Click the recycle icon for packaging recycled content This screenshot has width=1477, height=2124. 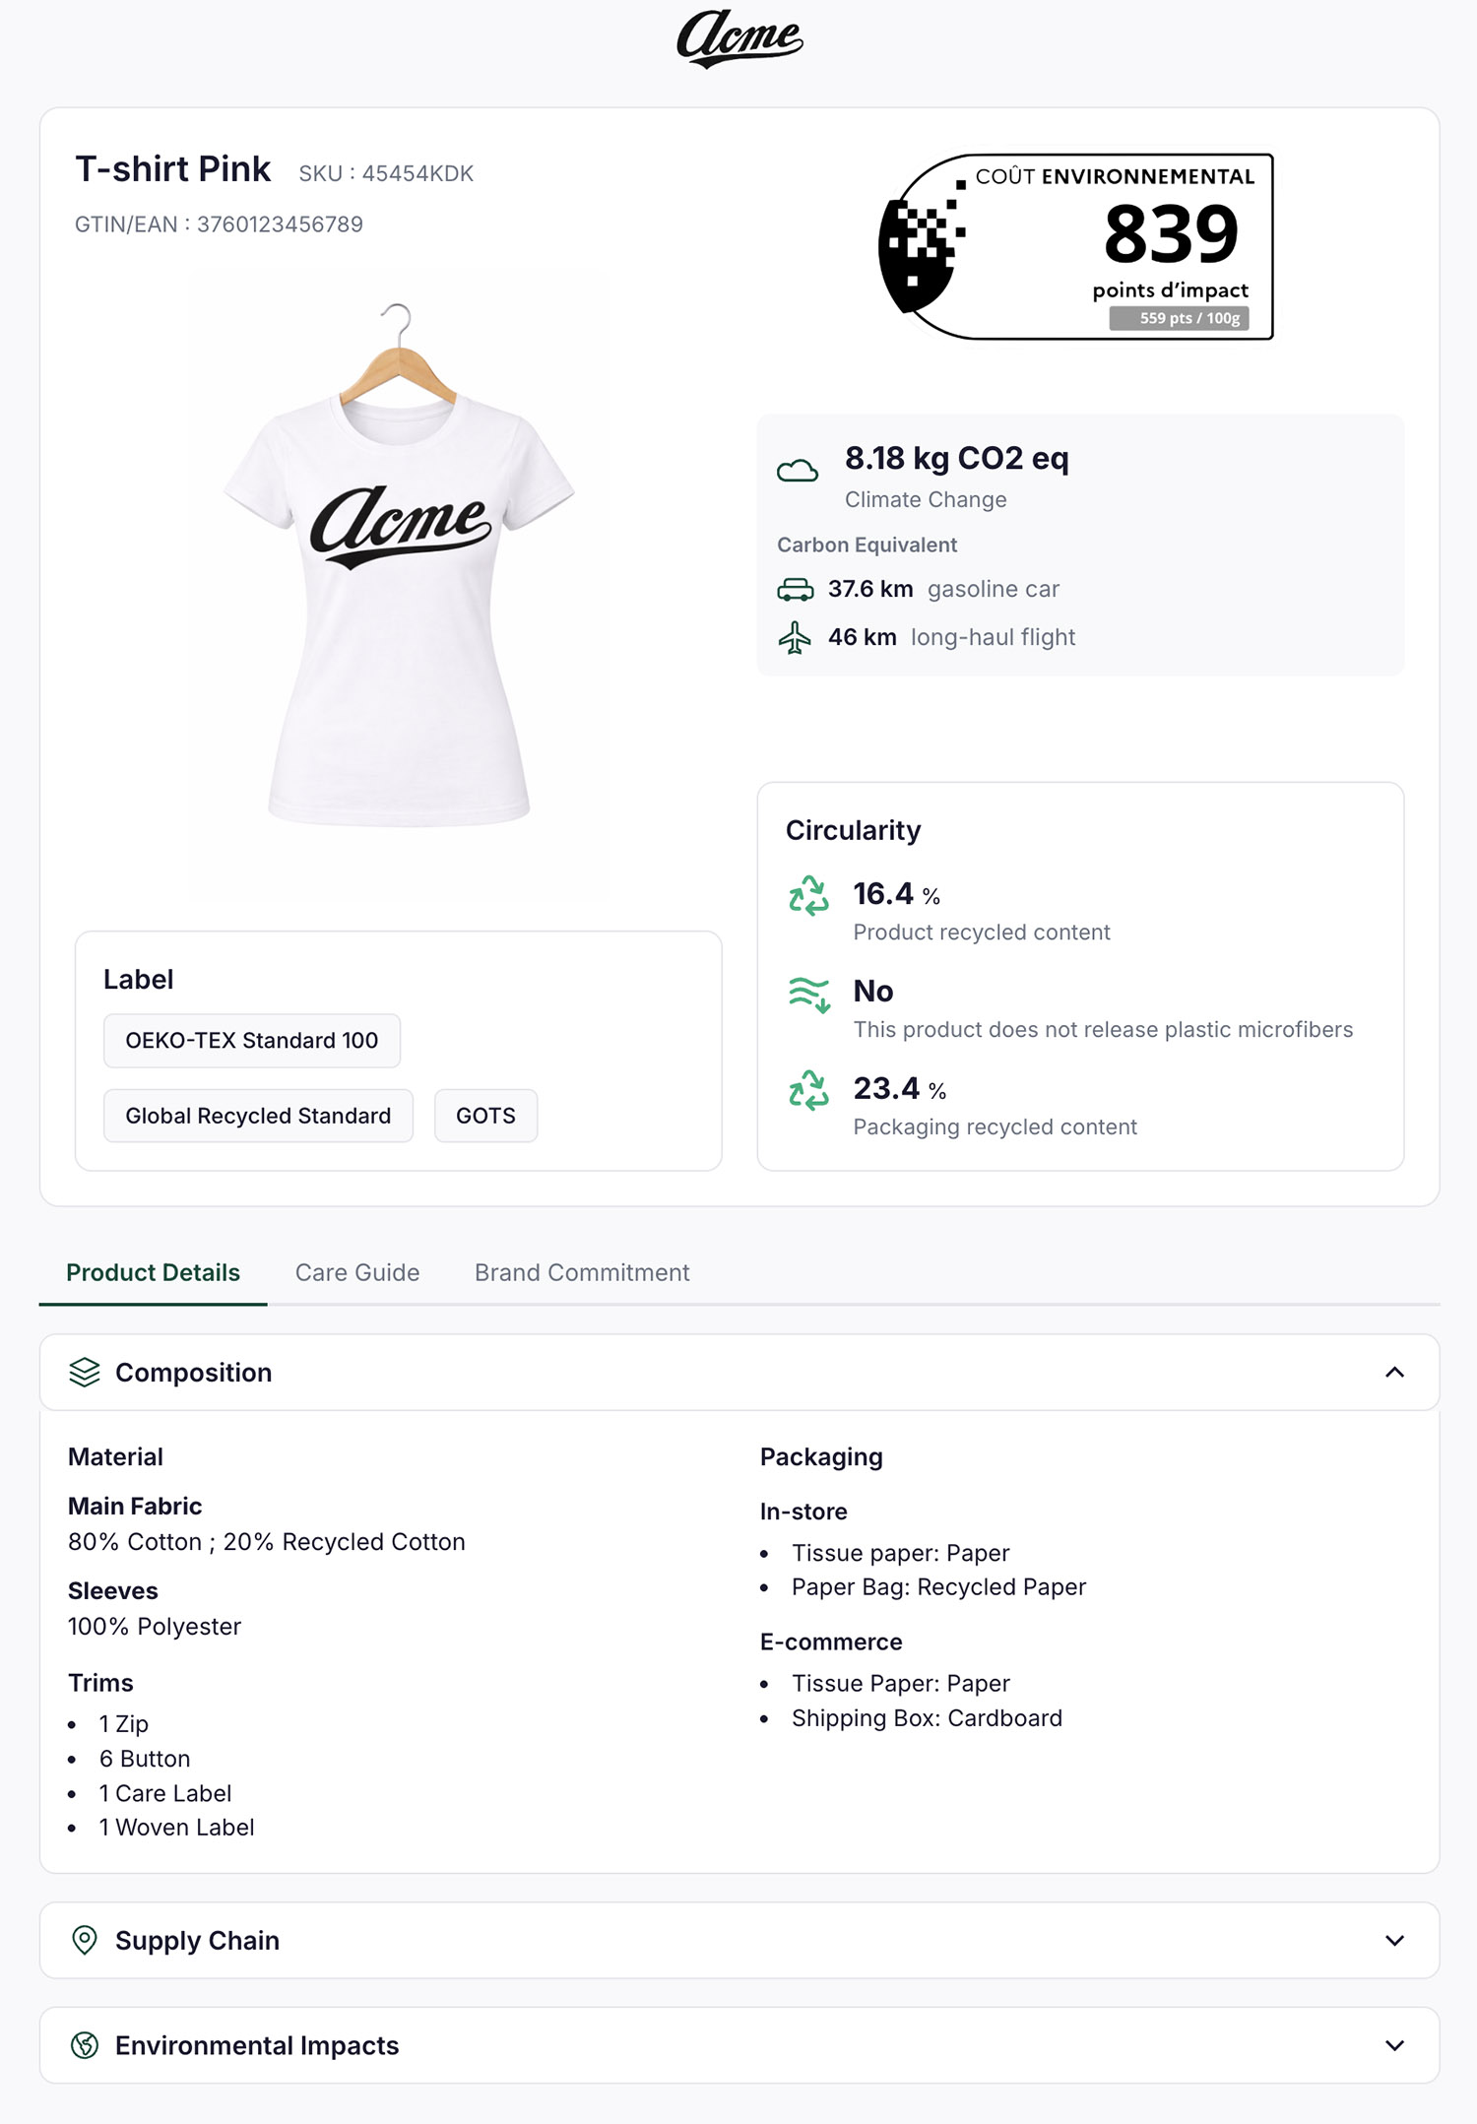pyautogui.click(x=809, y=1091)
